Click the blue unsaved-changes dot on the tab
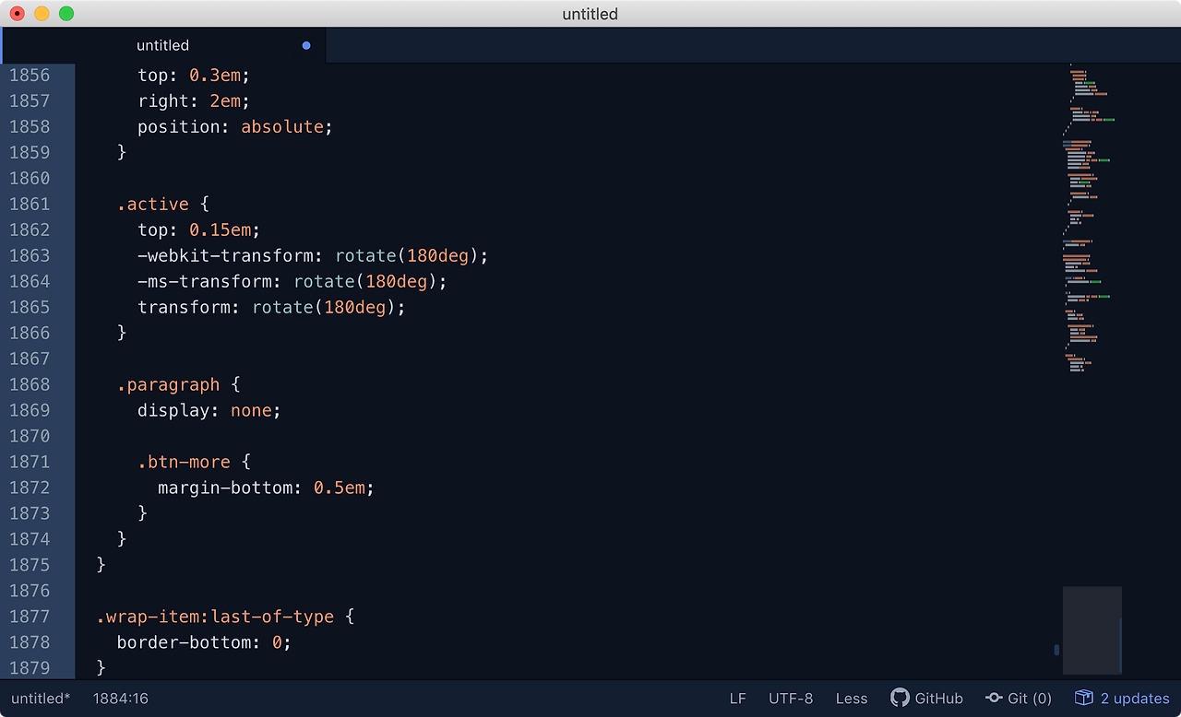This screenshot has height=717, width=1181. (305, 44)
